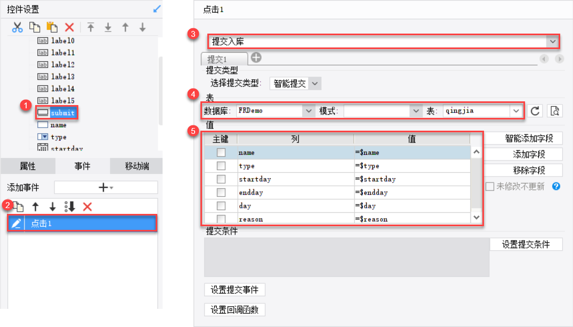The width and height of the screenshot is (573, 327).
Task: Click the left scroll arrow for submit tabs
Action: (x=544, y=59)
